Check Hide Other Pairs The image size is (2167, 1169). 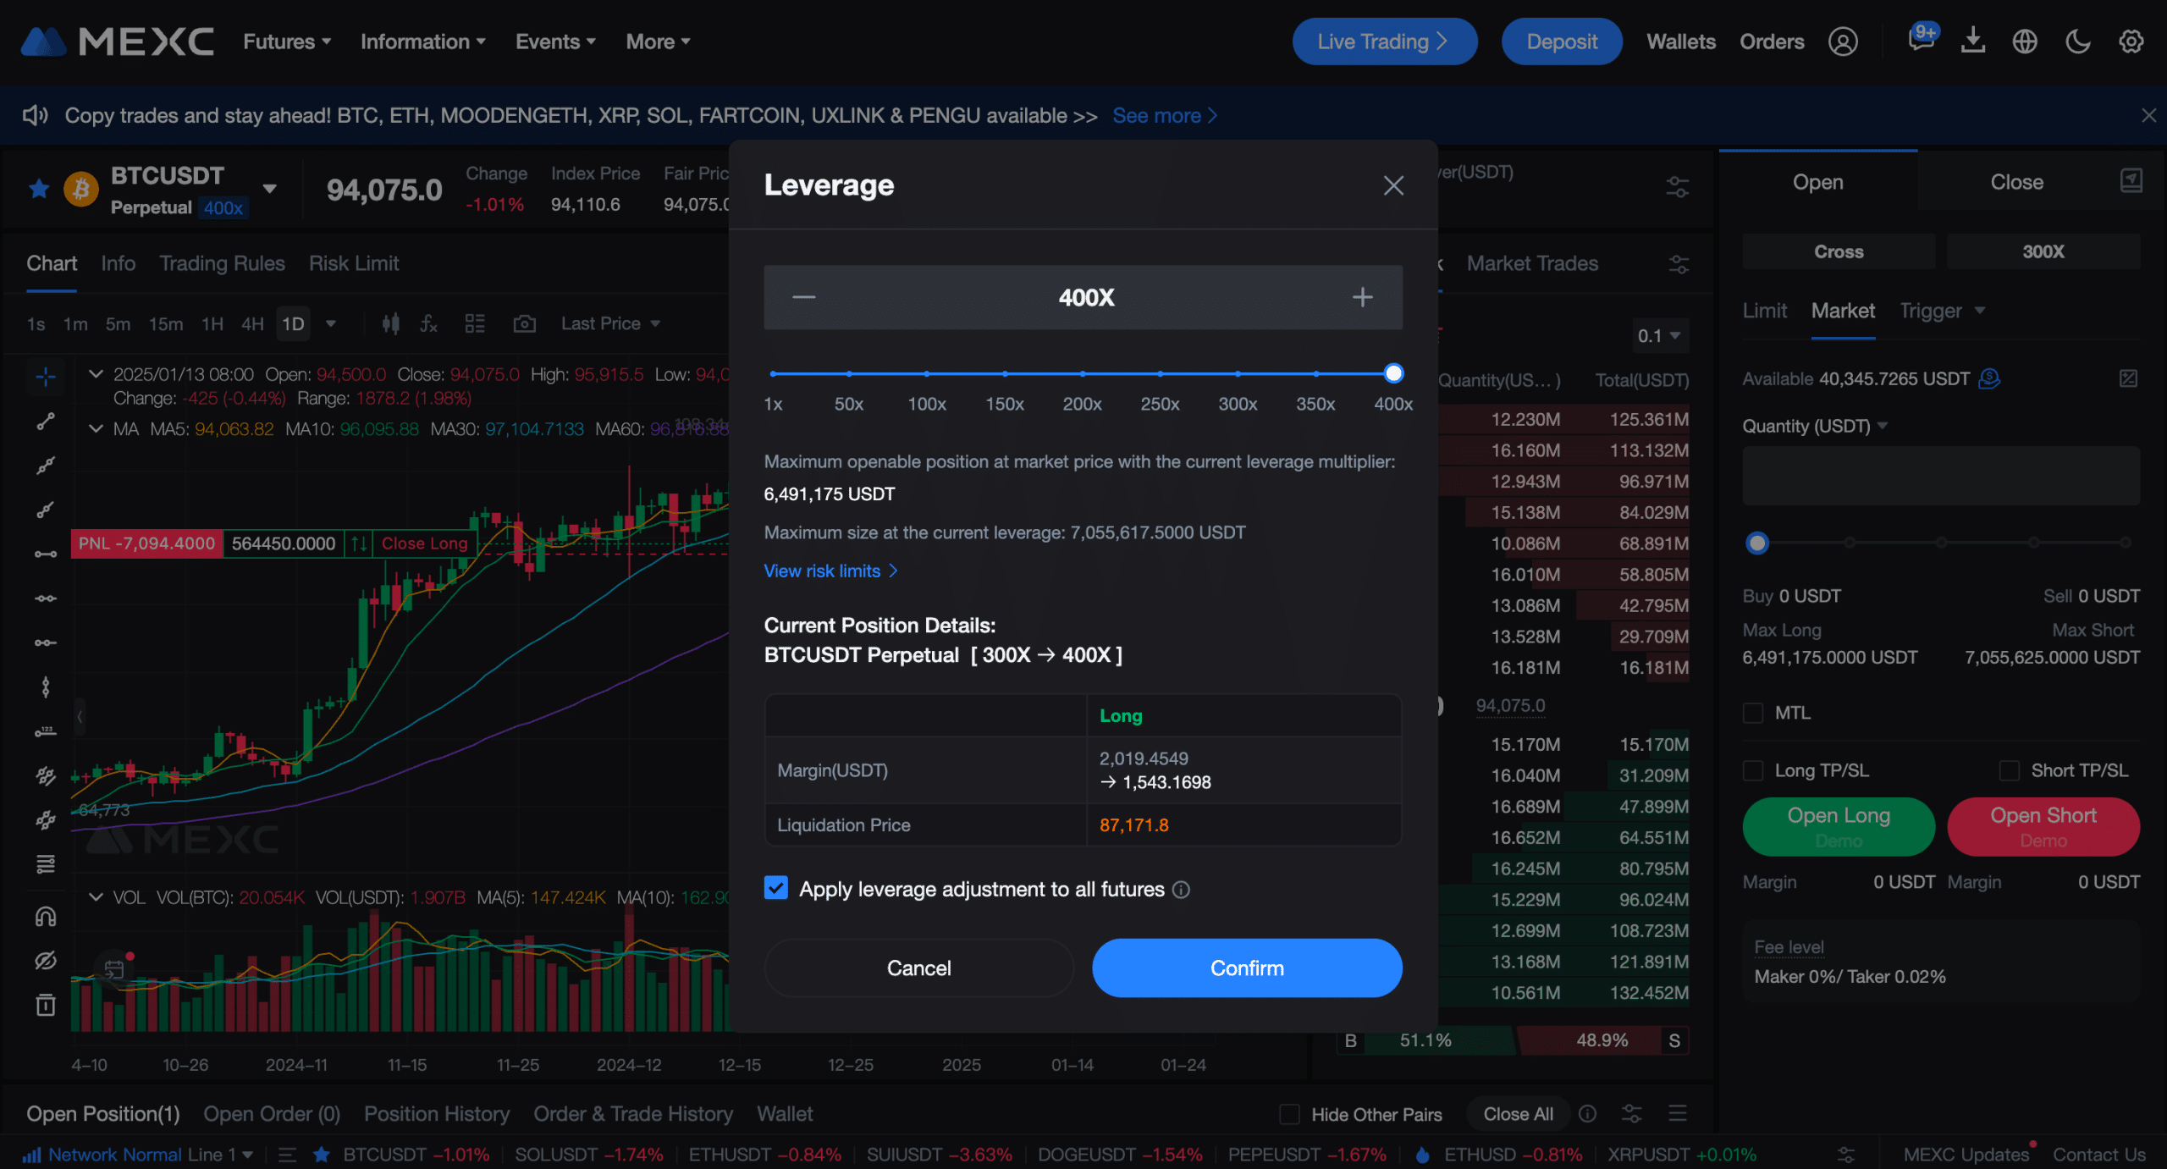click(x=1289, y=1114)
